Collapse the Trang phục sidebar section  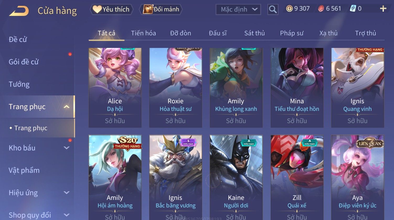click(x=67, y=107)
